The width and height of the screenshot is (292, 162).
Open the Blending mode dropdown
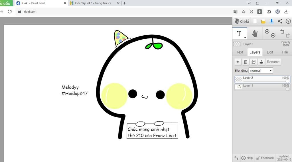pyautogui.click(x=261, y=71)
